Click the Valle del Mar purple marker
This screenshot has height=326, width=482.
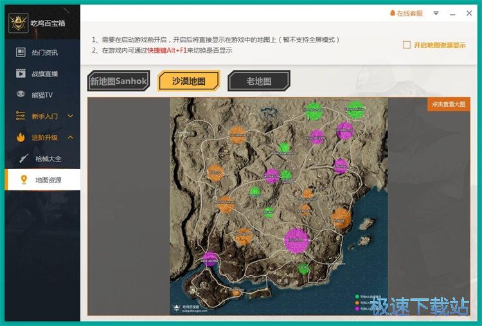210,259
